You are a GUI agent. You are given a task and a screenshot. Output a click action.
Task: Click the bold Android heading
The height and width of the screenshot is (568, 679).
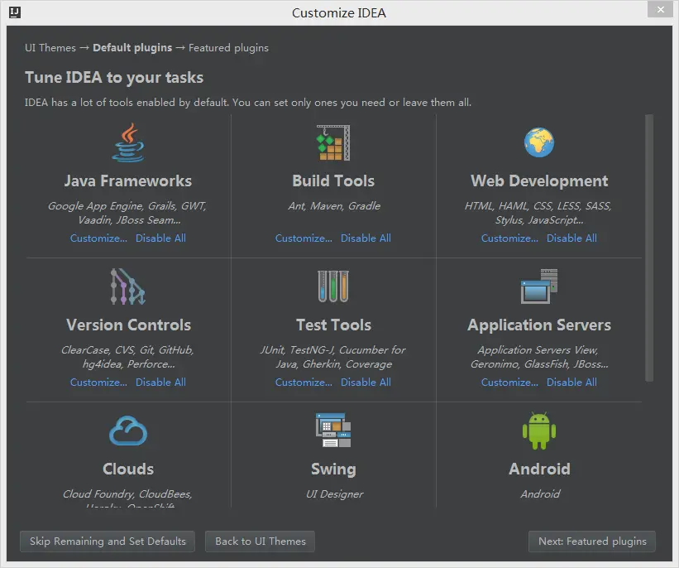coord(539,469)
